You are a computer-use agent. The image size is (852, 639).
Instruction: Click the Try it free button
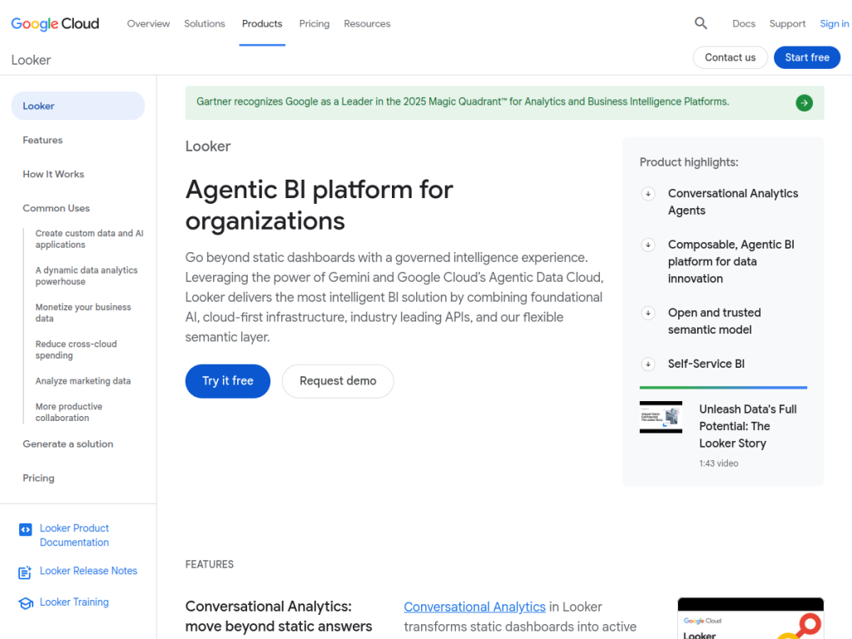(x=228, y=381)
